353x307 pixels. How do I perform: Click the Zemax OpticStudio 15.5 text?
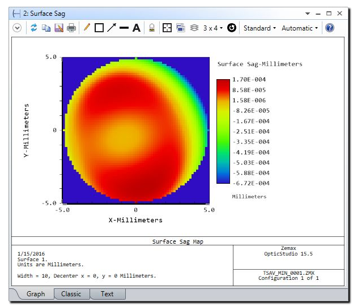288,251
